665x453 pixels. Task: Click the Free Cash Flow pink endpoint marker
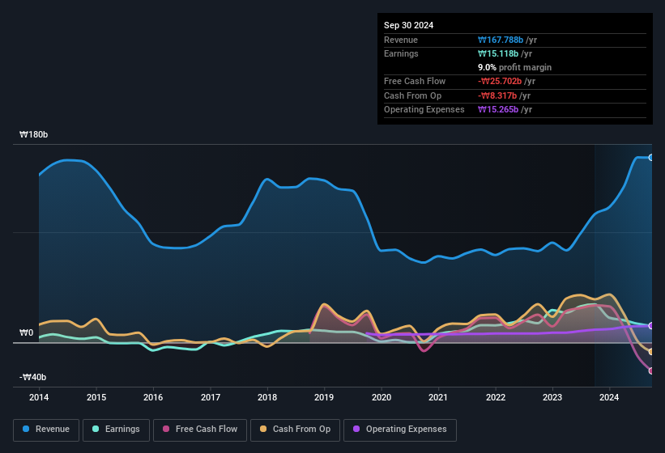651,370
